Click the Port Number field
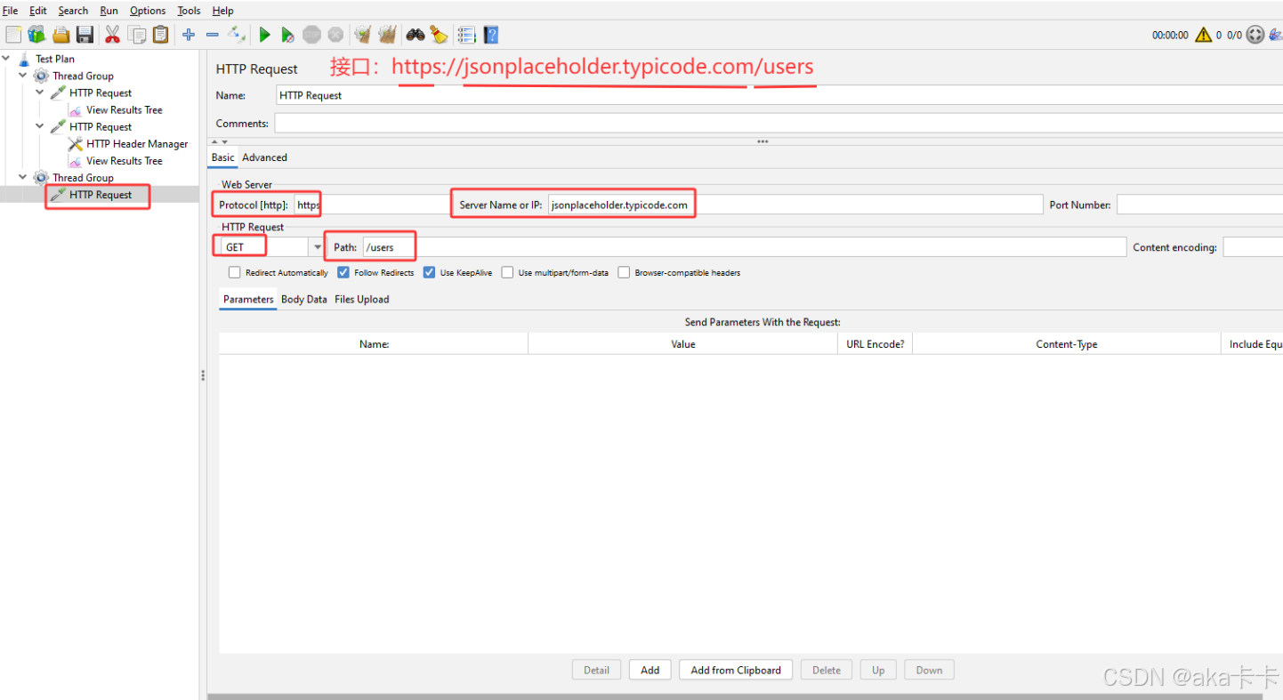Viewport: 1283px width, 700px height. click(1199, 205)
